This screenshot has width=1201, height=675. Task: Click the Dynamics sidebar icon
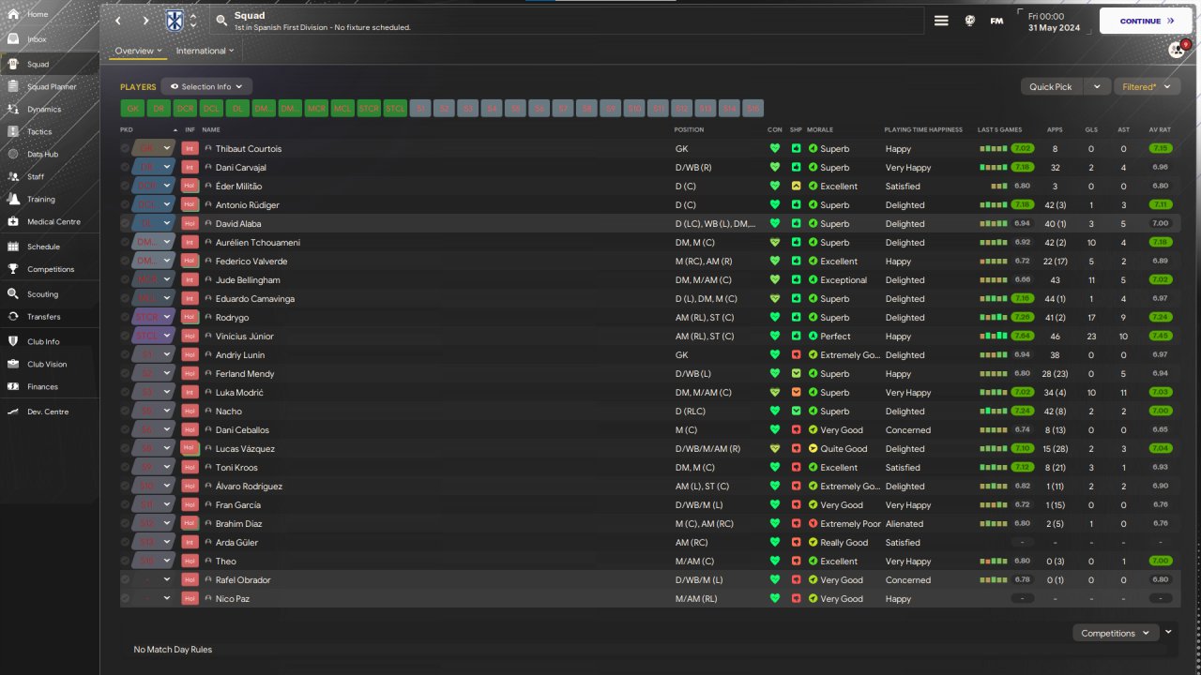tap(14, 109)
